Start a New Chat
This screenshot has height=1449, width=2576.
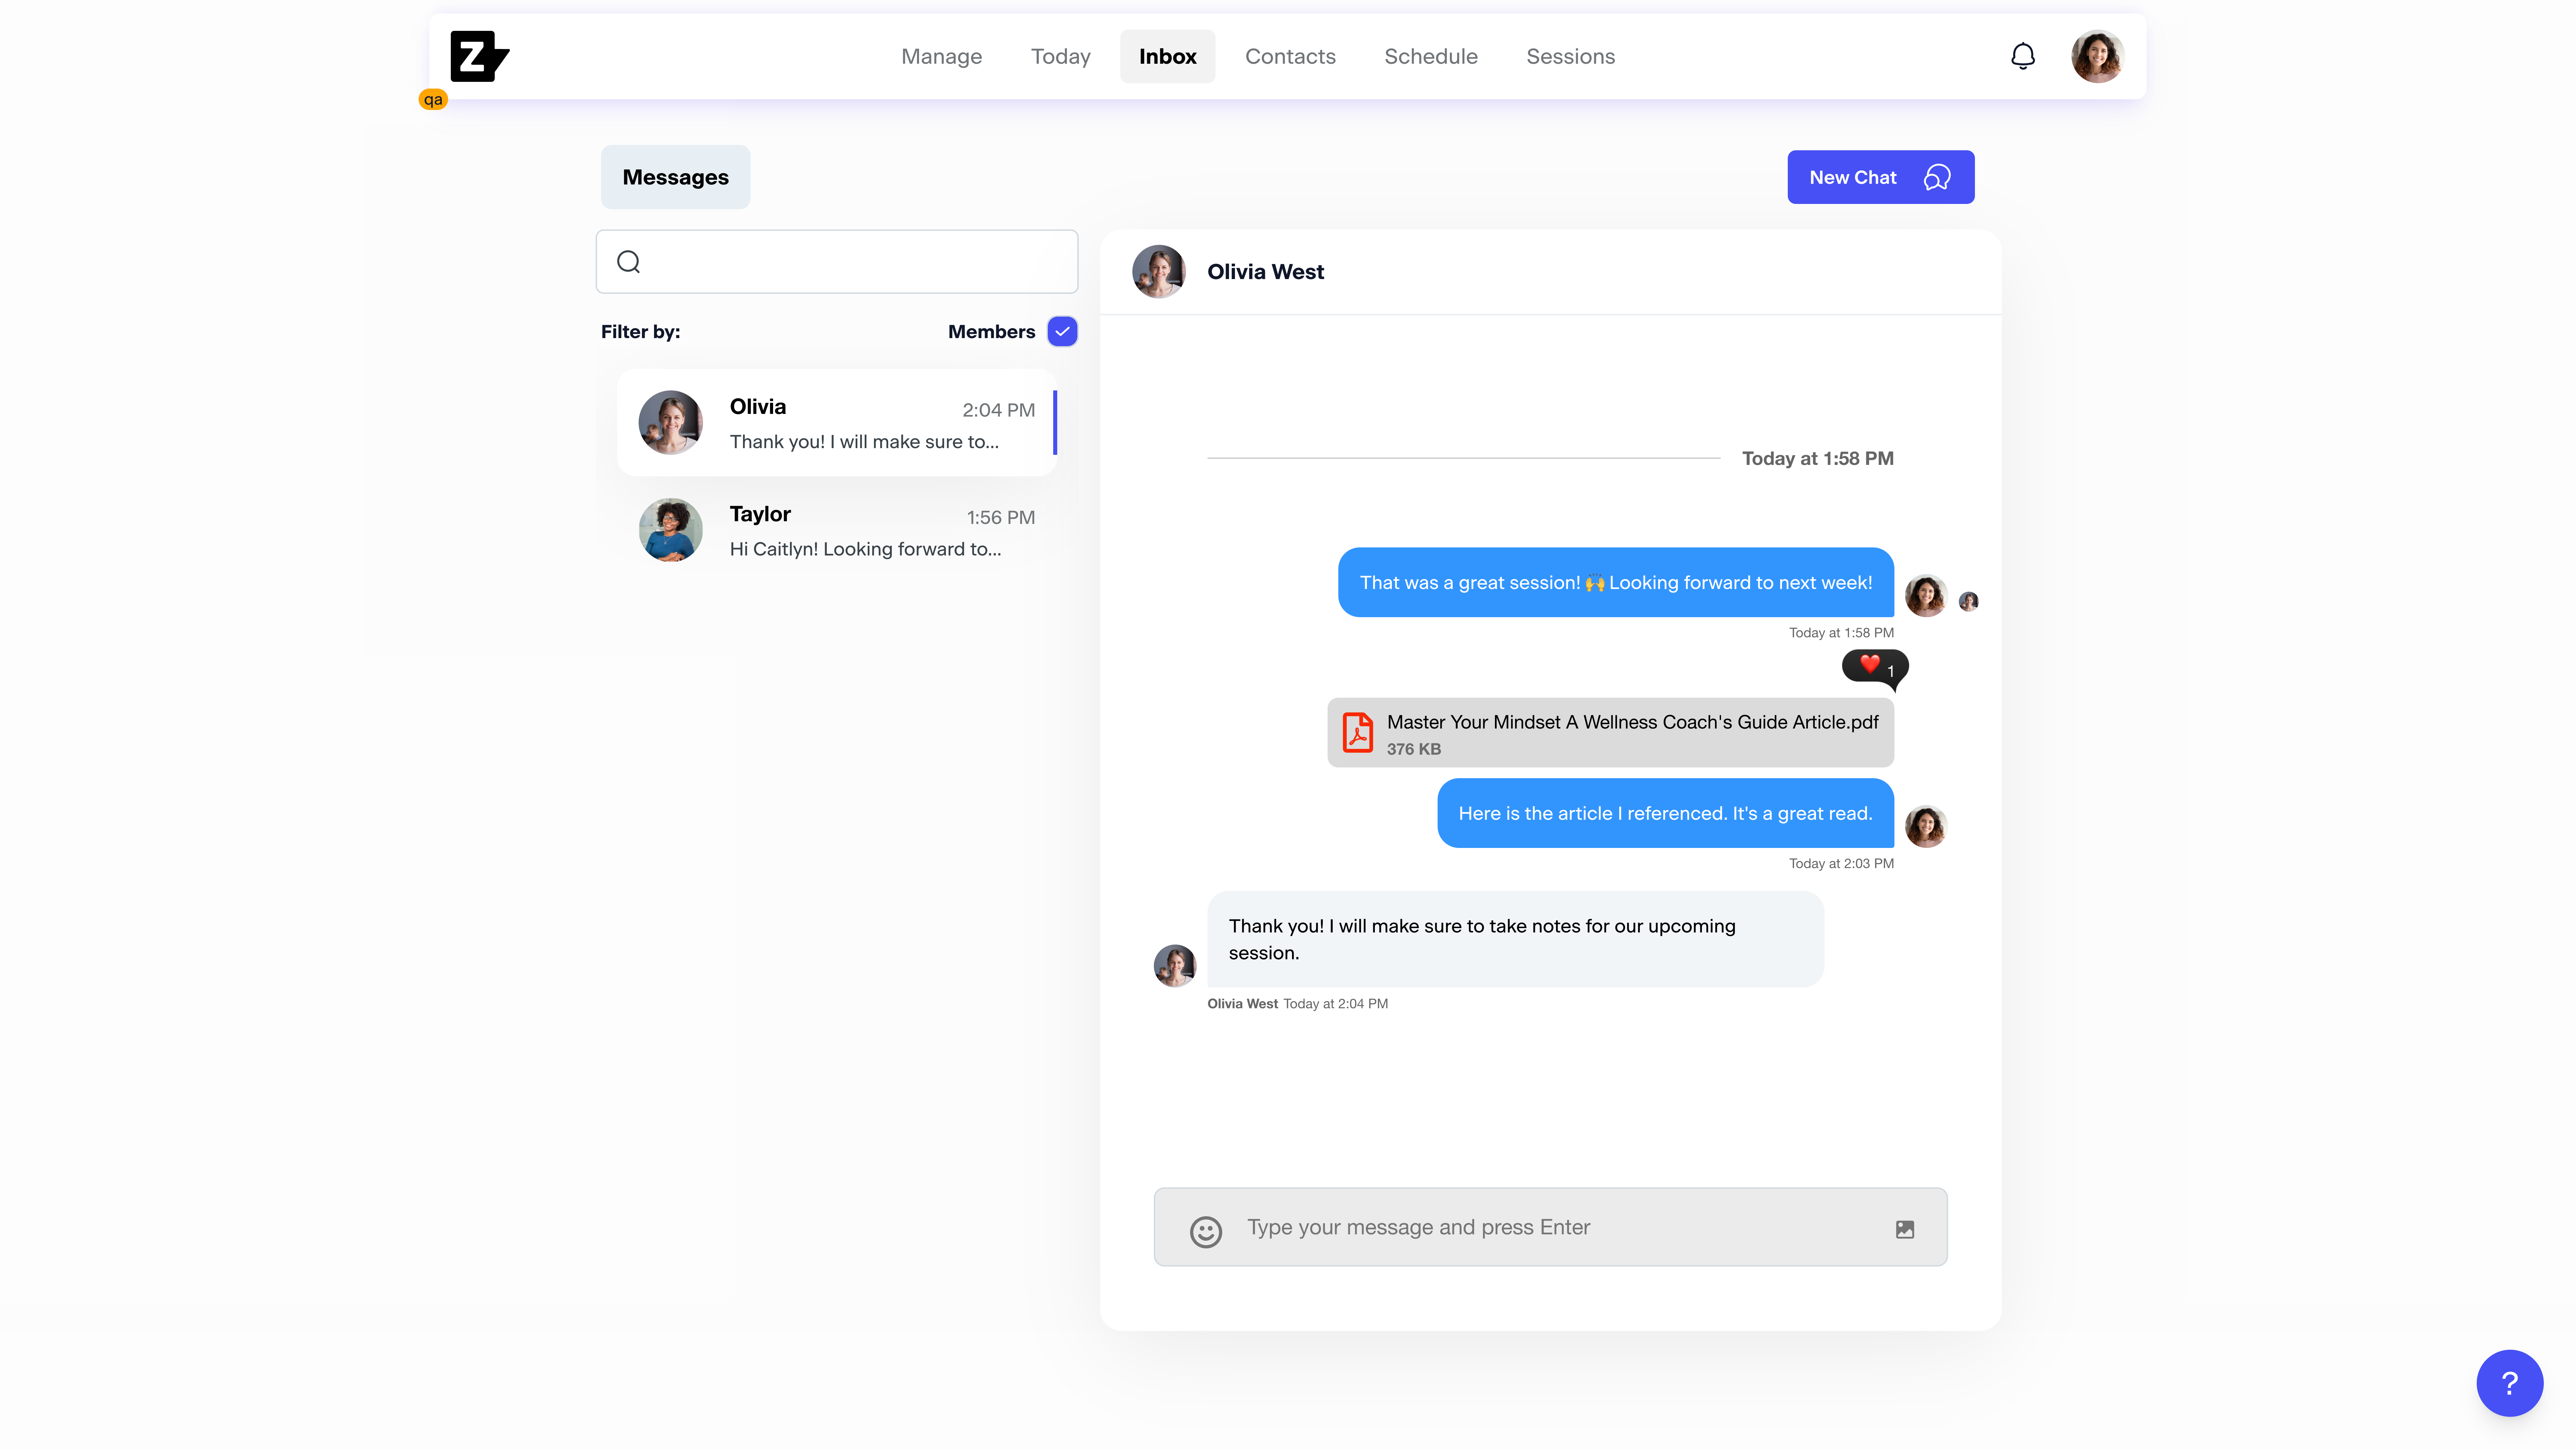coord(1880,177)
